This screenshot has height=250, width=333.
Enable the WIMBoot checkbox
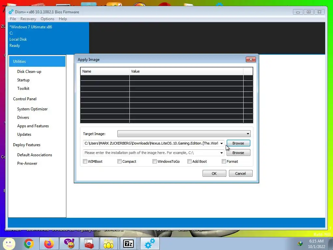coord(85,161)
